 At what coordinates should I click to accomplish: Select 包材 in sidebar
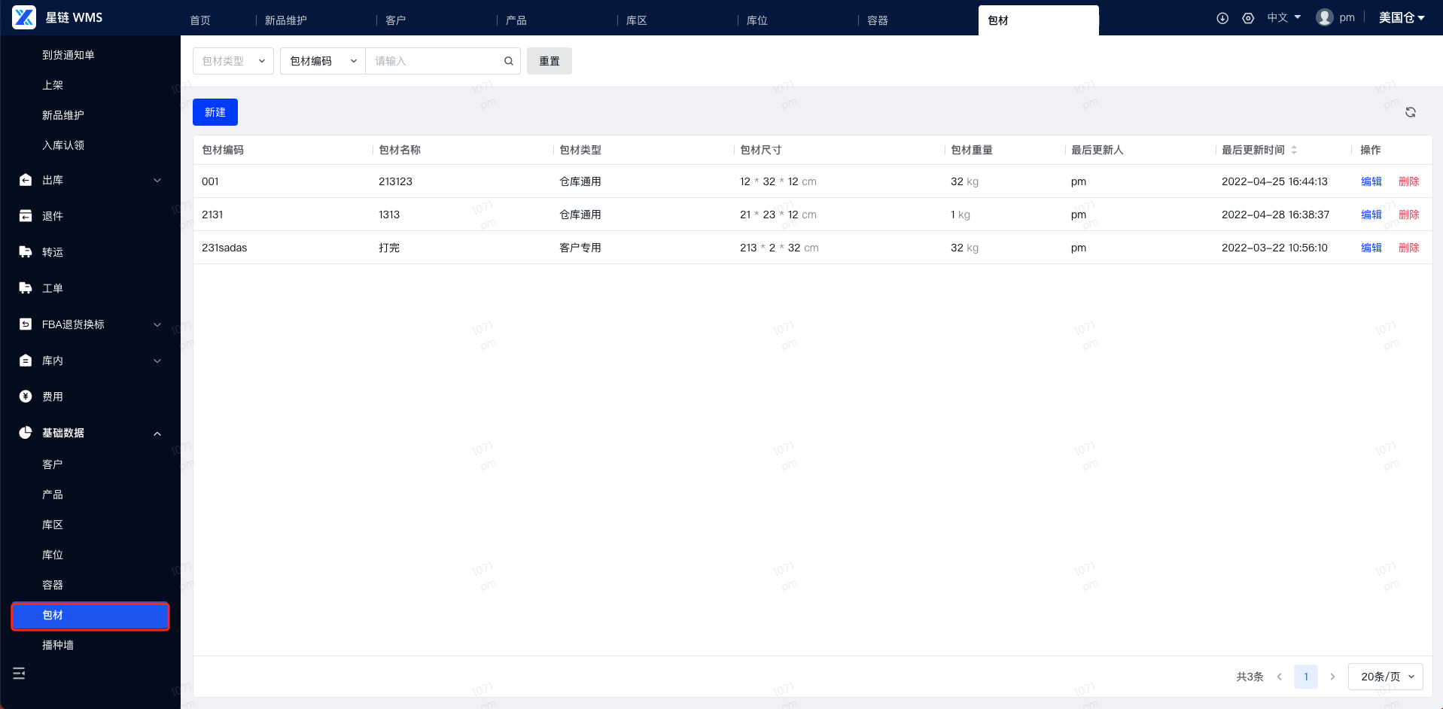(90, 616)
